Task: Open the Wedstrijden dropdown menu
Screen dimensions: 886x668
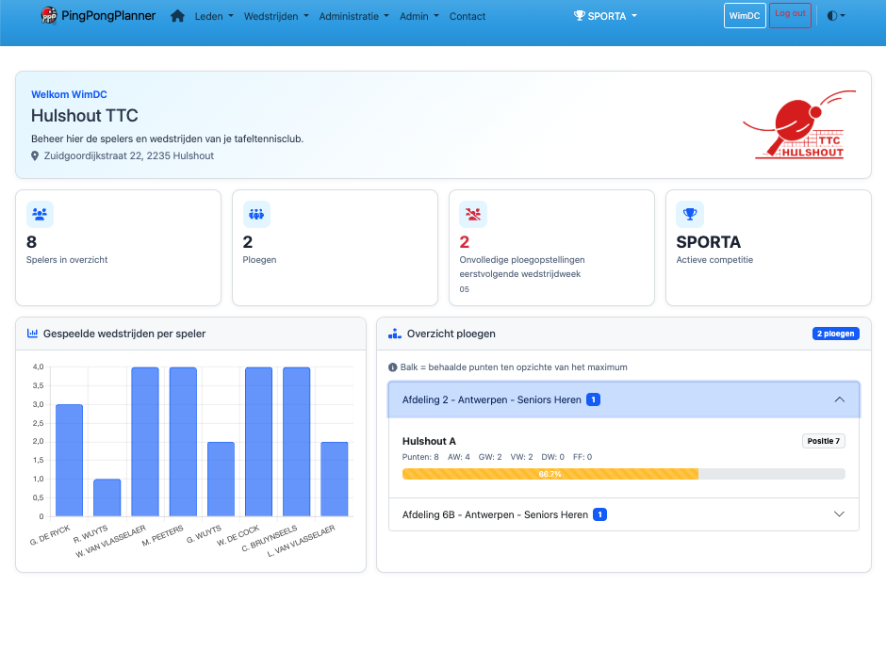Action: coord(276,16)
